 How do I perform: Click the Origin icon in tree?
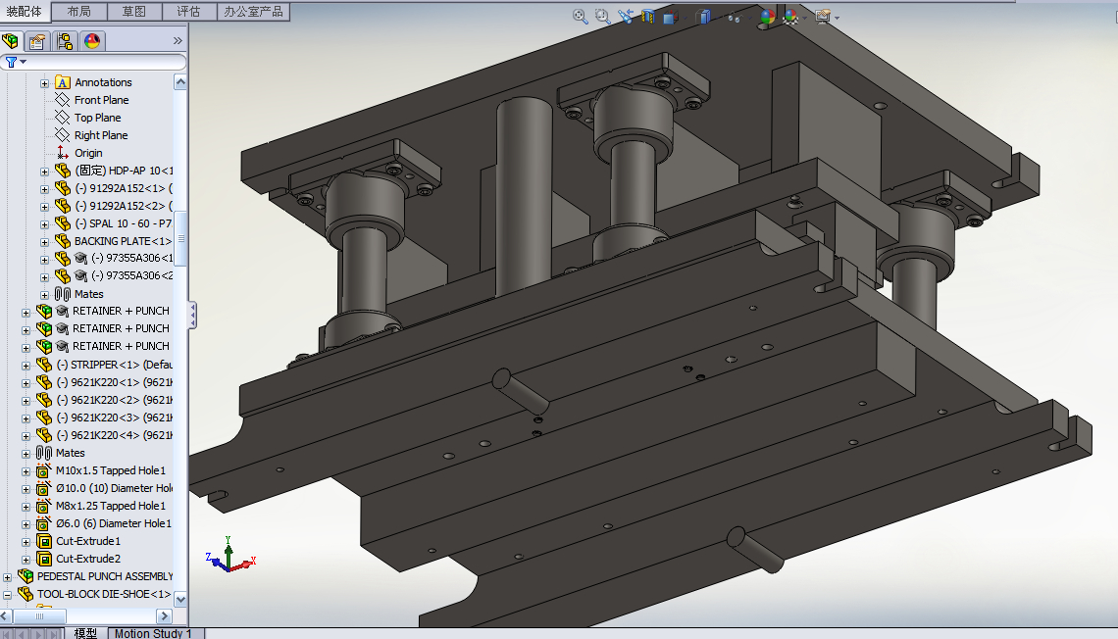tap(63, 153)
